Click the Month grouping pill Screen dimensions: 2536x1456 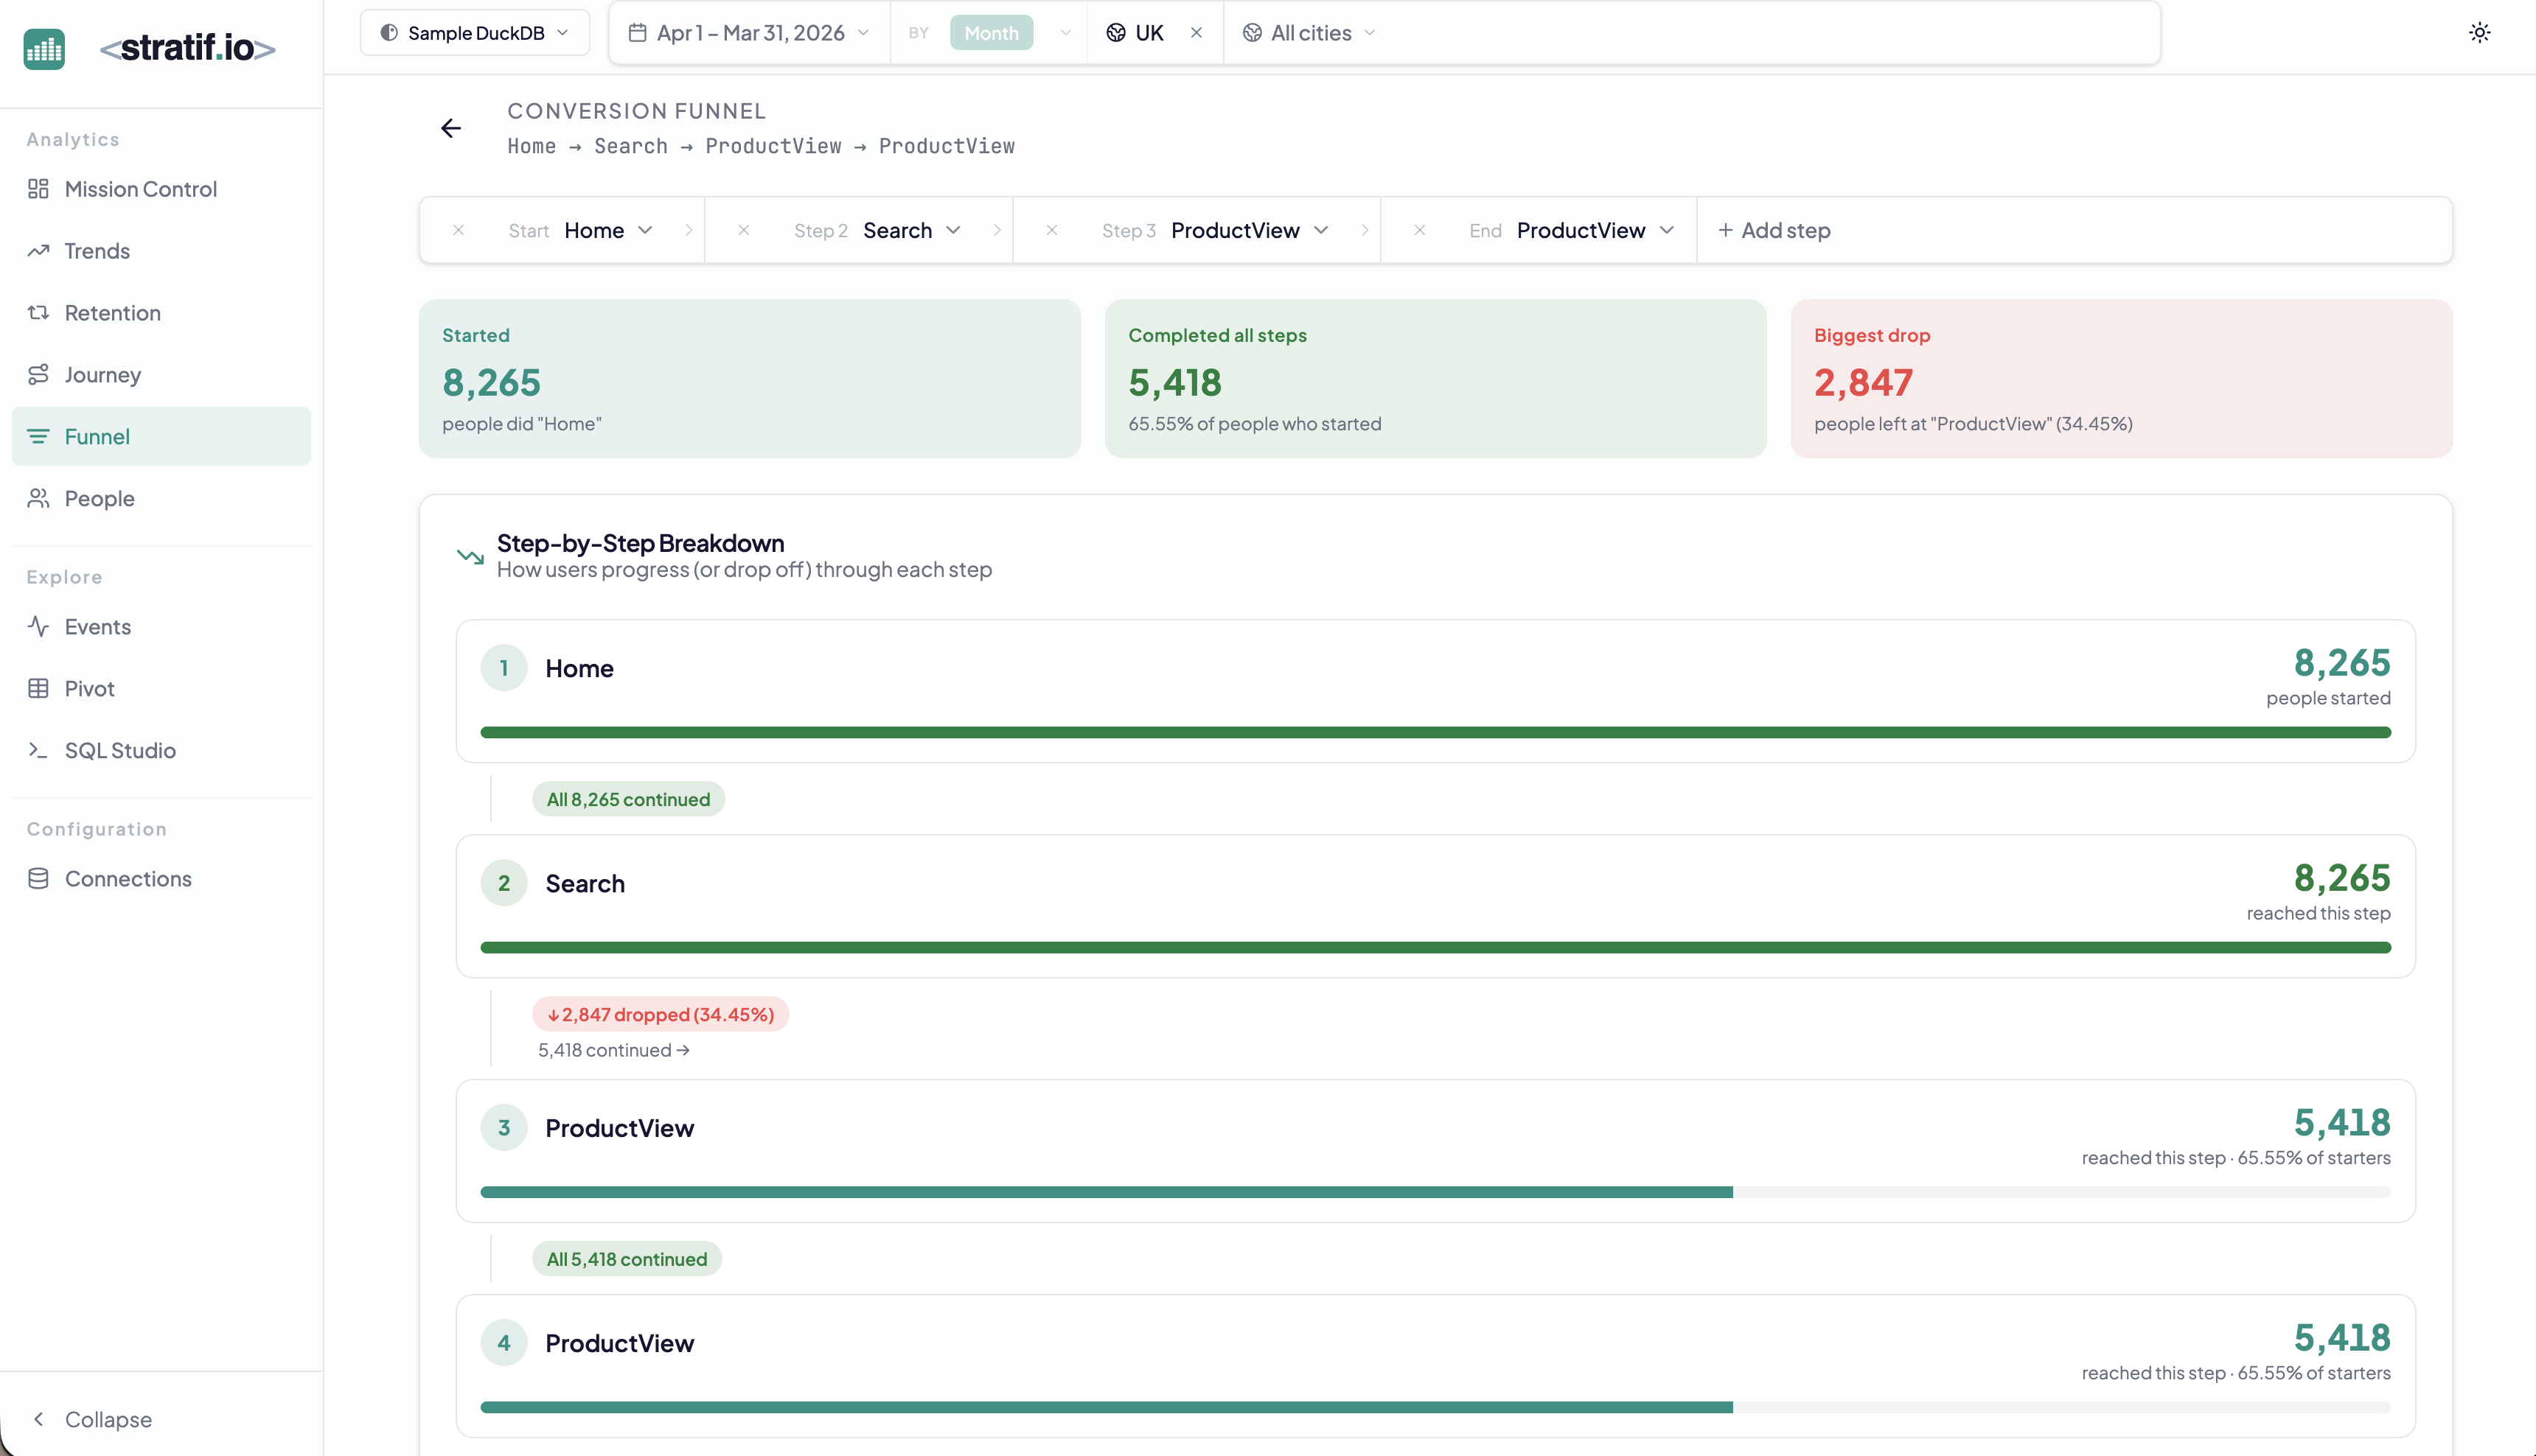point(990,33)
